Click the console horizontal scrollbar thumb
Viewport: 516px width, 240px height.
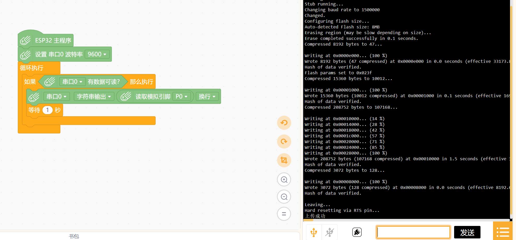click(x=308, y=220)
